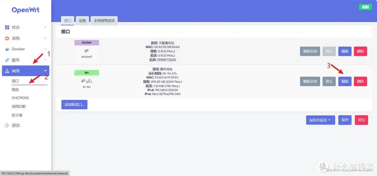Viewport: 377px width, 176px height.
Task: Click 退出 to log out
Action: 16,125
